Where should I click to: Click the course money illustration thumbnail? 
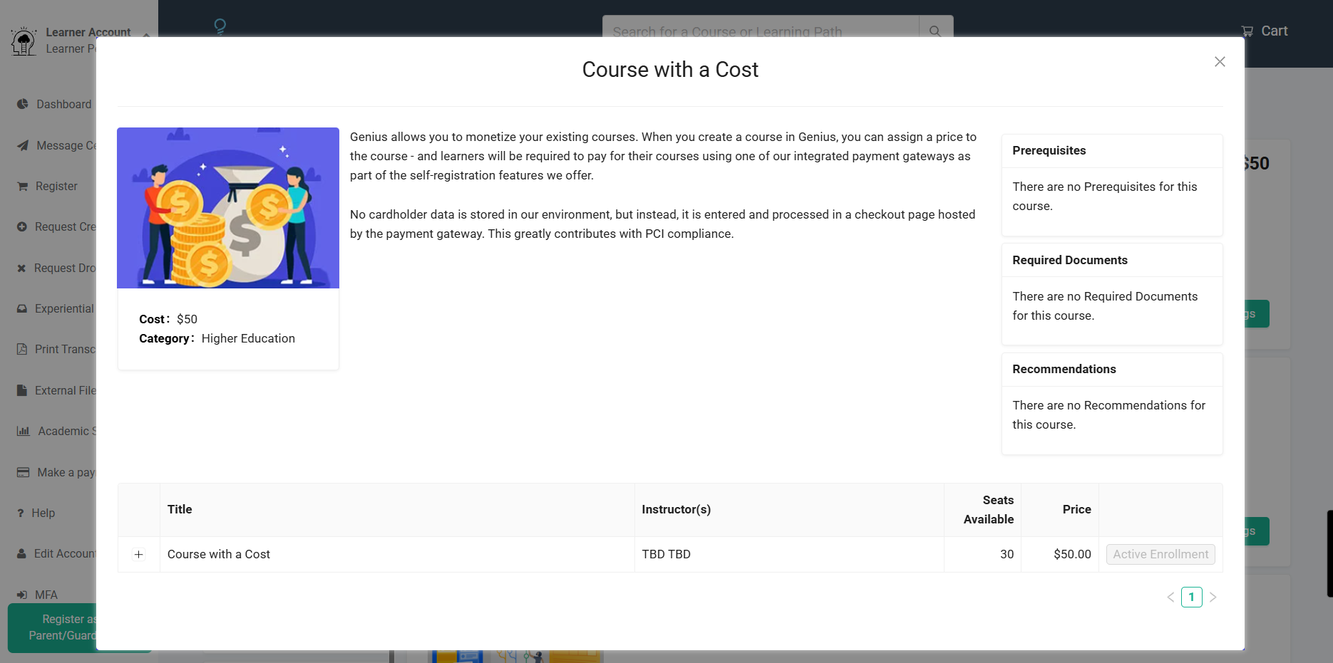click(x=228, y=208)
